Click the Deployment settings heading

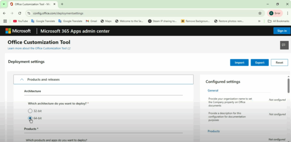(x=26, y=62)
